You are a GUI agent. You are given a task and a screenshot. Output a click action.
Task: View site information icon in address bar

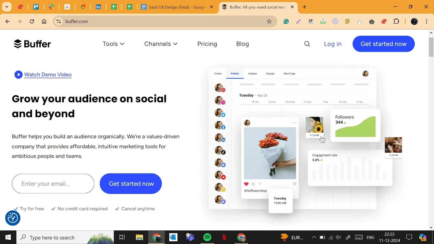point(59,21)
